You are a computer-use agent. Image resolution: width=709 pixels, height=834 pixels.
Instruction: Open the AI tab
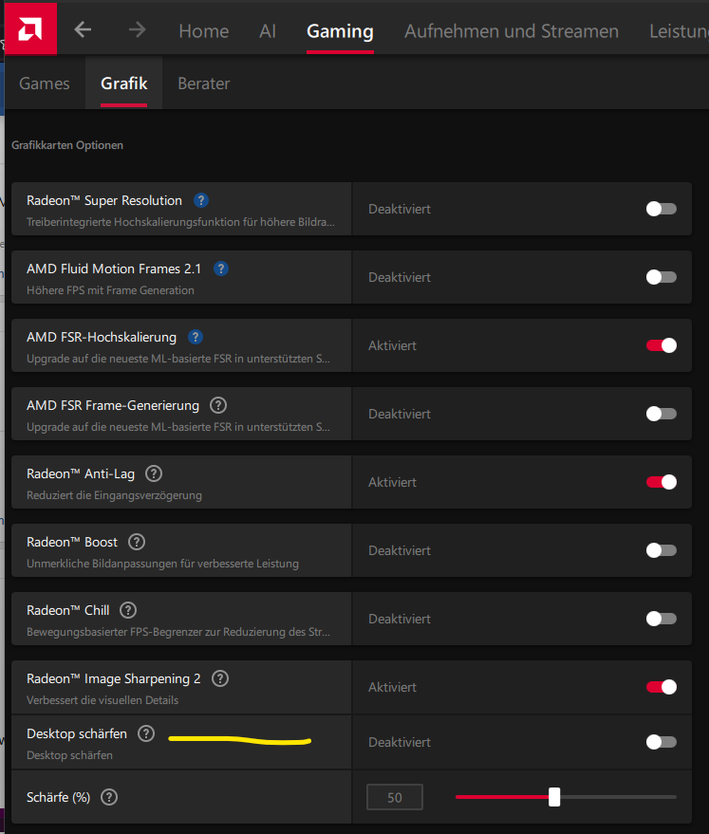point(268,31)
